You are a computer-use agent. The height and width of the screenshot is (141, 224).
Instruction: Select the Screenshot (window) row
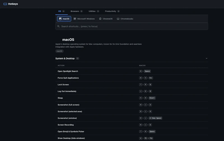[x=132, y=118]
